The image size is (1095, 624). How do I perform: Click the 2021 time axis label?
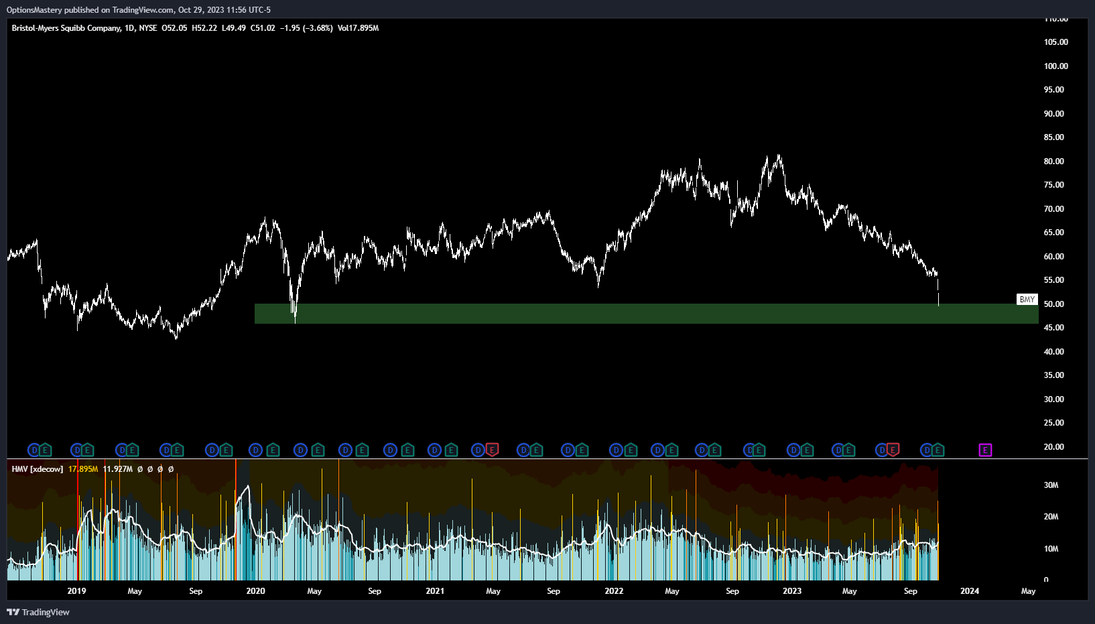pos(435,591)
